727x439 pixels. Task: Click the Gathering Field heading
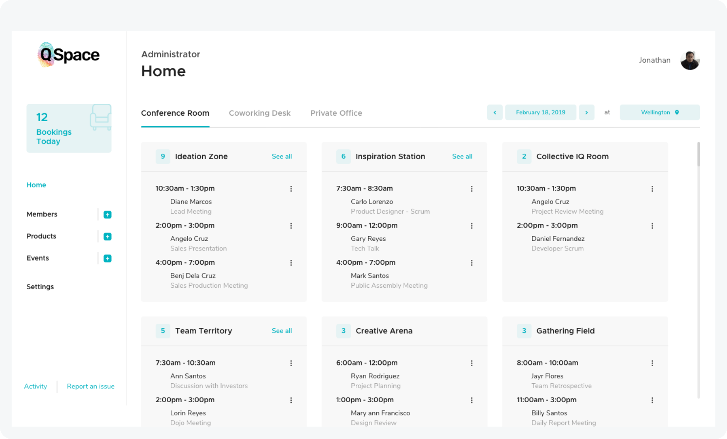(x=565, y=331)
